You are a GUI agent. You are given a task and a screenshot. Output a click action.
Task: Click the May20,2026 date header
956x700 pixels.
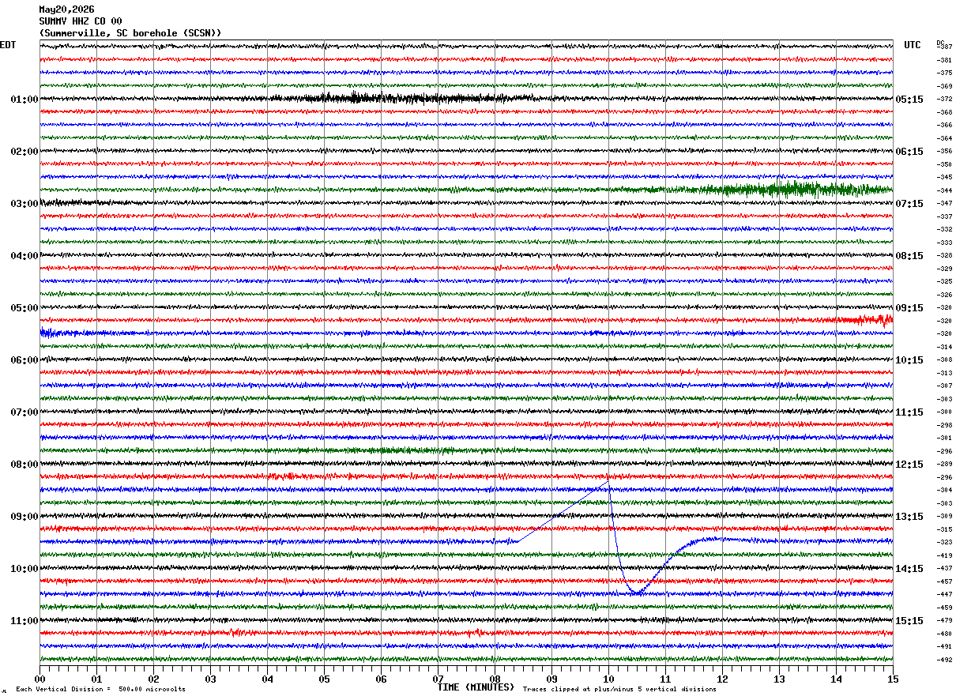click(x=66, y=9)
